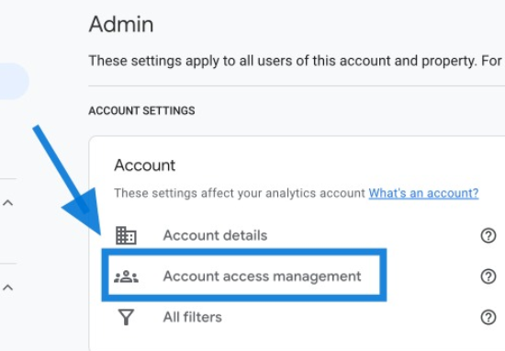This screenshot has width=505, height=351.
Task: Click "These settings affect your analytics account" text
Action: 240,193
